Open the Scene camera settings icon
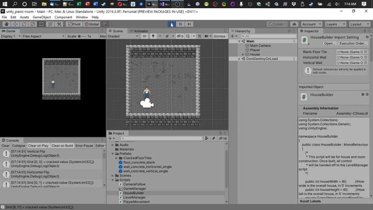The height and width of the screenshot is (210, 373). point(206,36)
